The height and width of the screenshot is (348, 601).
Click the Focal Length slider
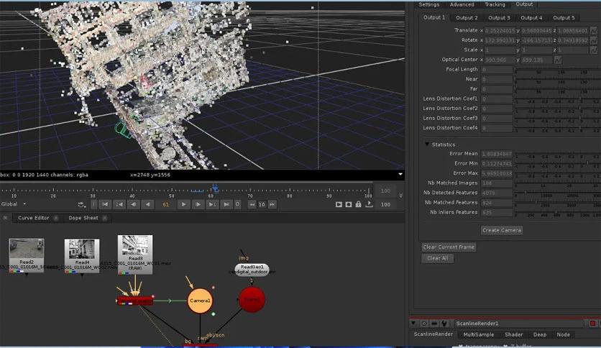point(557,70)
